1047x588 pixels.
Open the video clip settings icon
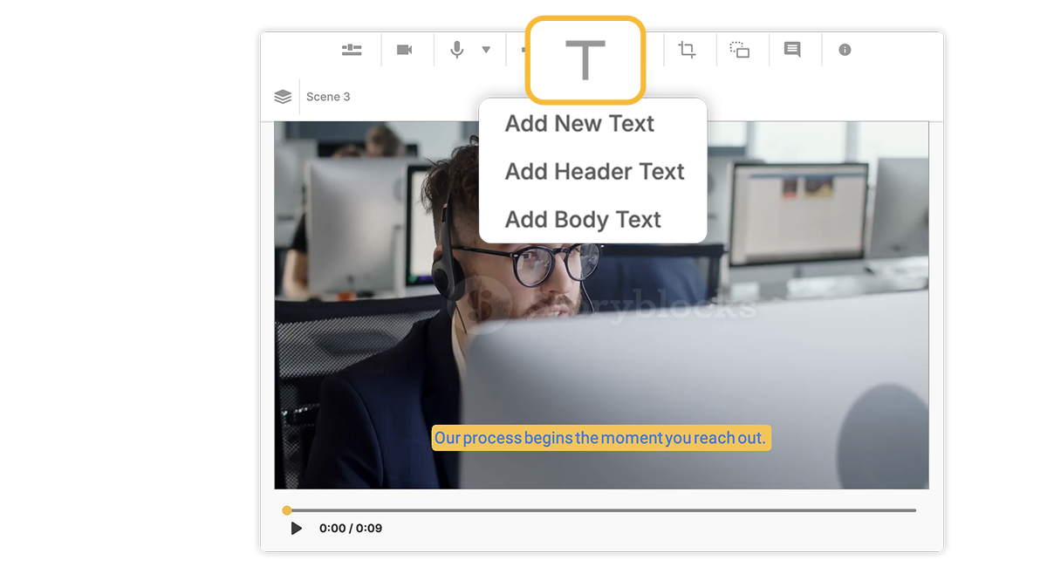click(404, 50)
